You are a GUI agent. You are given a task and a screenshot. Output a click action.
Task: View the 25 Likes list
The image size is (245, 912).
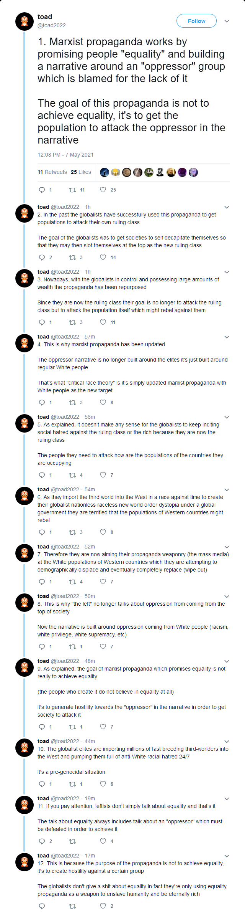pos(81,172)
